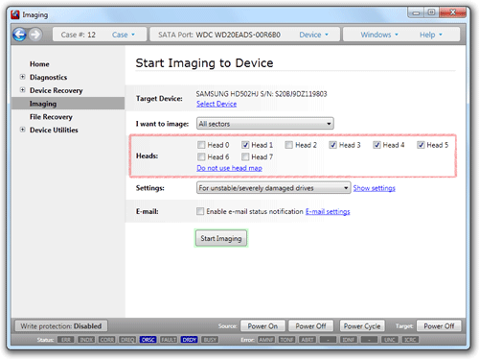
Task: Click the Imaging app icon in title bar
Action: tap(15, 14)
